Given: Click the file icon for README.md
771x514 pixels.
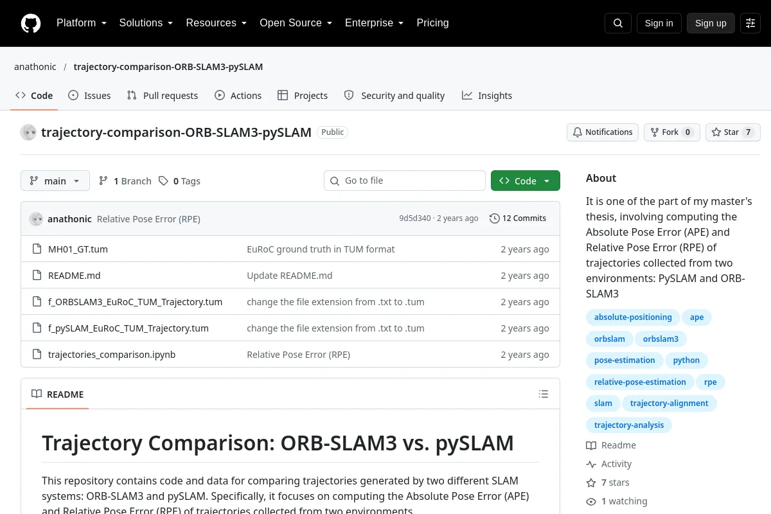Looking at the screenshot, I should pyautogui.click(x=37, y=275).
